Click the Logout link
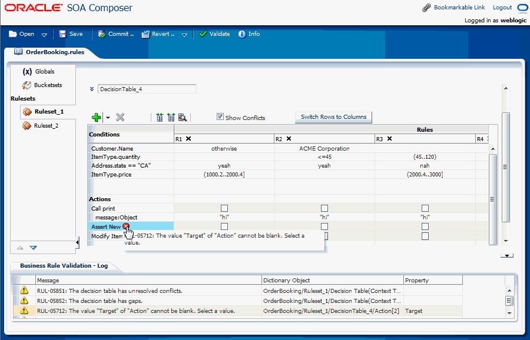The height and width of the screenshot is (340, 530). pos(502,8)
